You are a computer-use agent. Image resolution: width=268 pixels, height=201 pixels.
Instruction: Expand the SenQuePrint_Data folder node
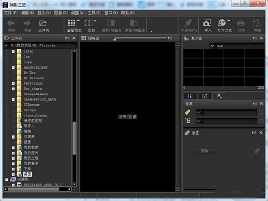pyautogui.click(x=13, y=99)
